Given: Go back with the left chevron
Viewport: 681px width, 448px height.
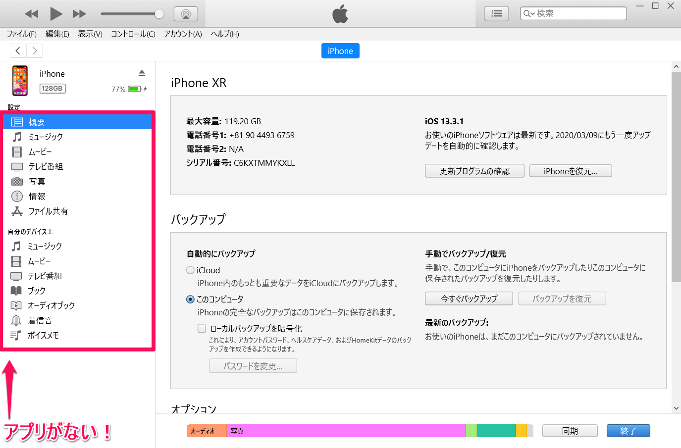Looking at the screenshot, I should [18, 50].
